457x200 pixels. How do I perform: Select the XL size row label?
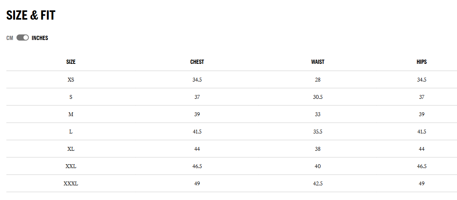pyautogui.click(x=71, y=149)
